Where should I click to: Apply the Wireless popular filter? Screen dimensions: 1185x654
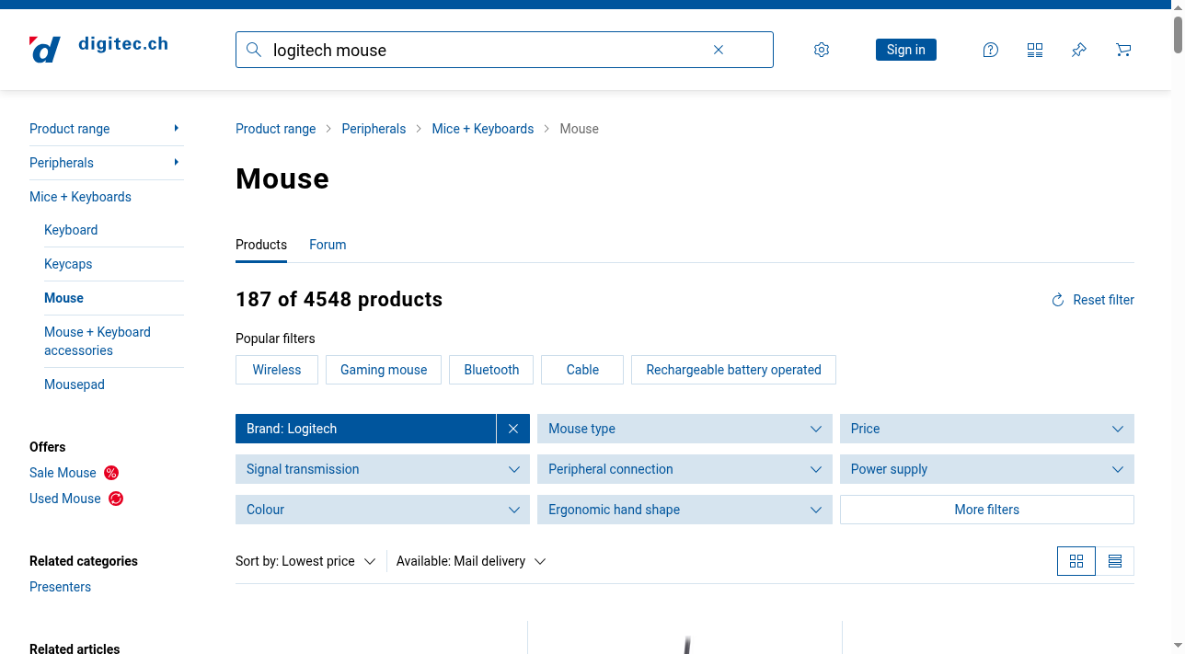[x=277, y=370]
